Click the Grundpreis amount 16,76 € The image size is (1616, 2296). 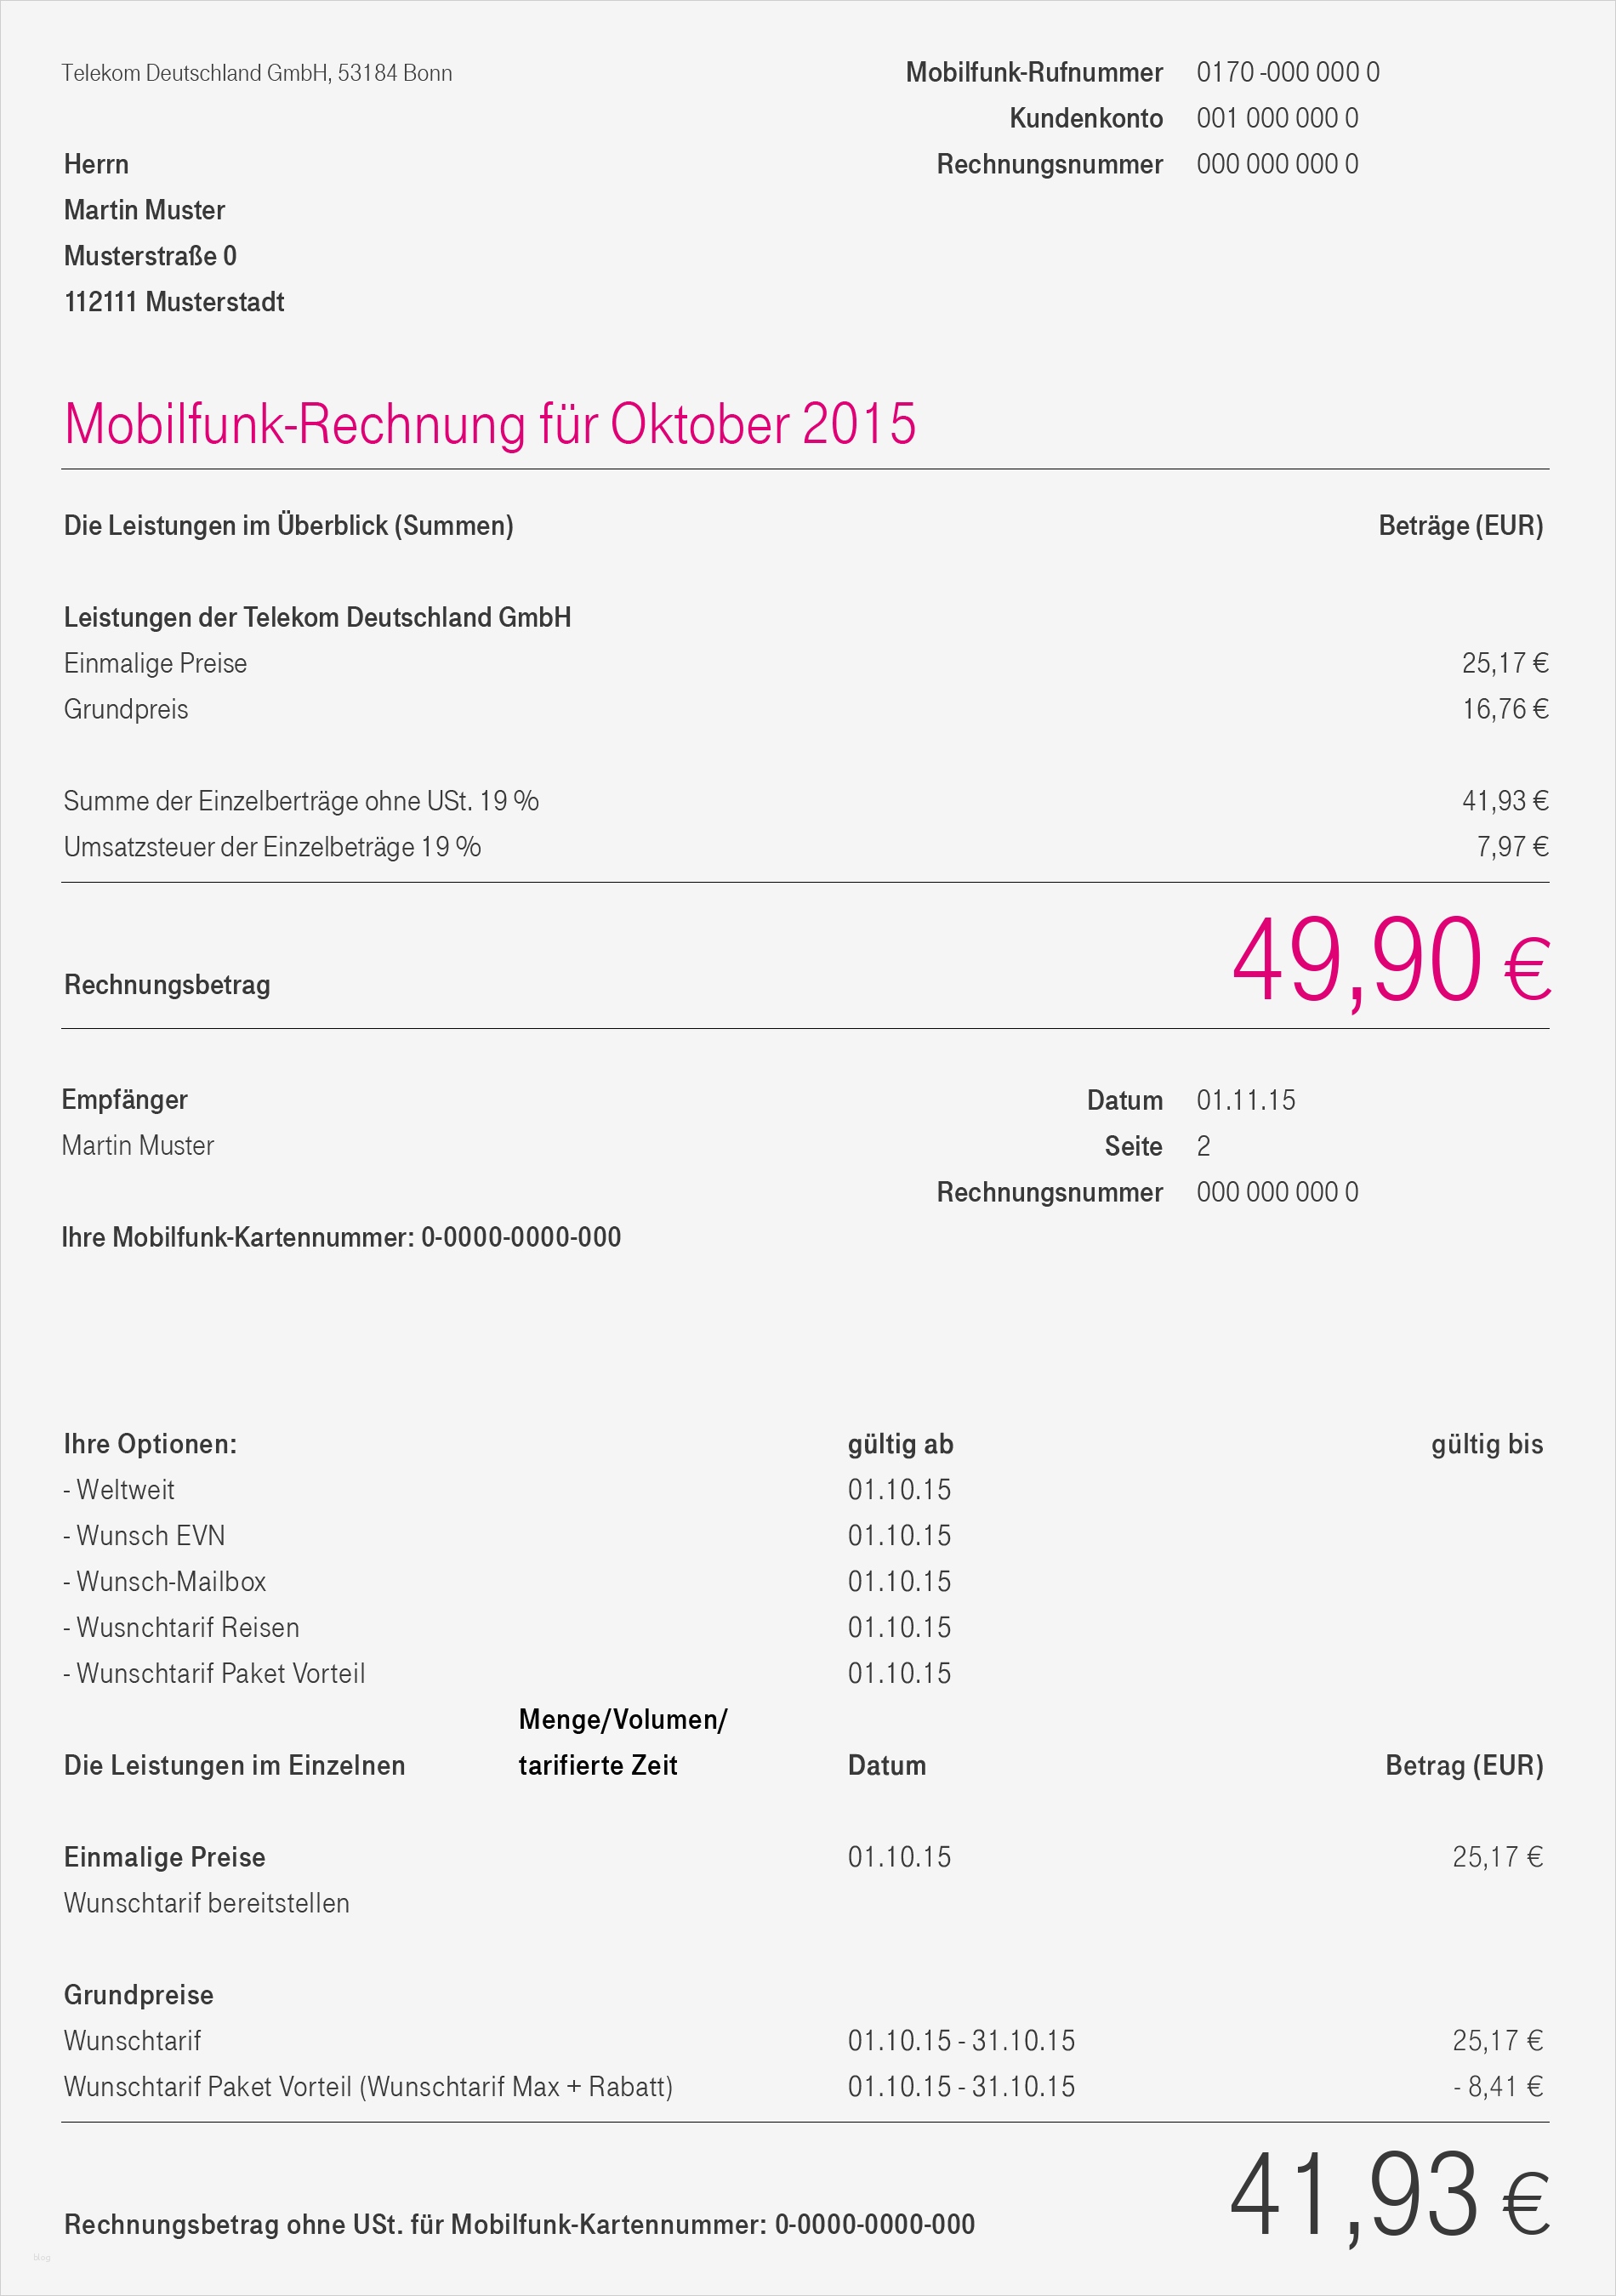tap(1504, 709)
